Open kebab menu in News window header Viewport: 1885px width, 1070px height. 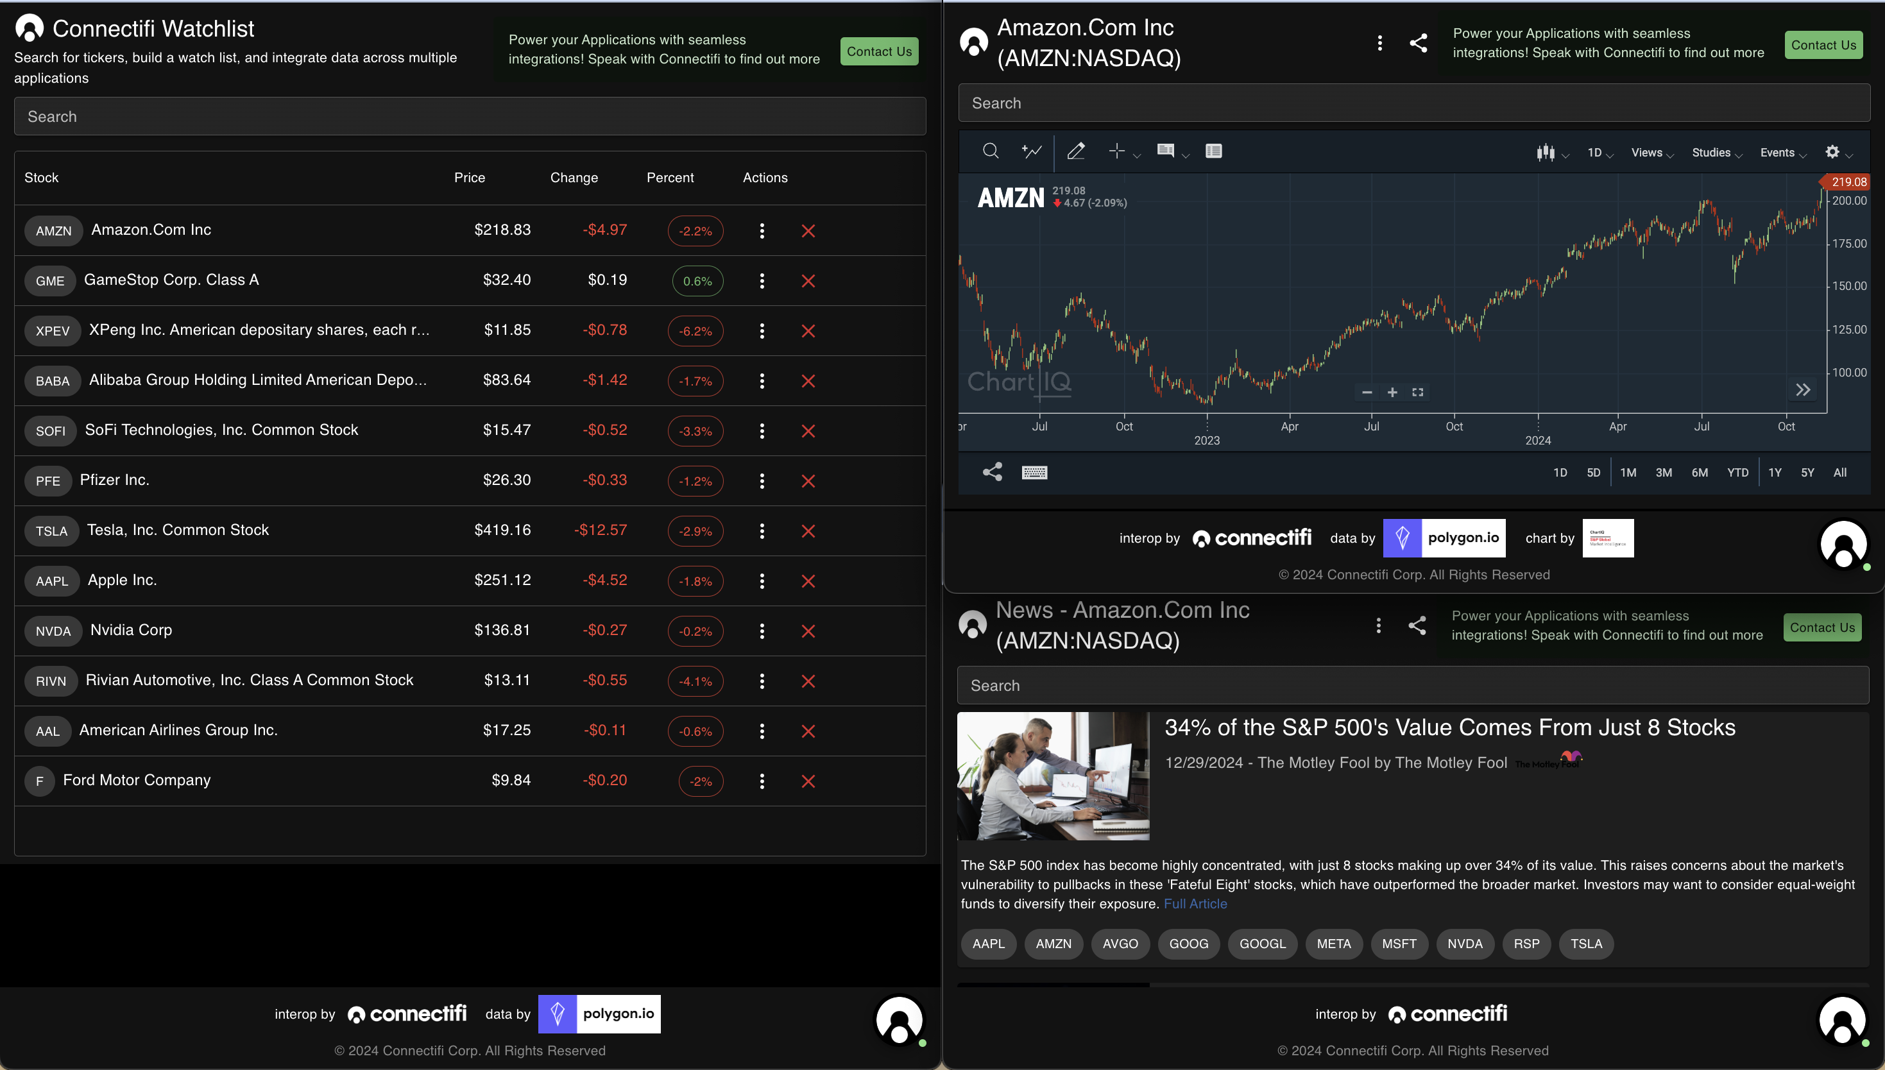coord(1378,625)
